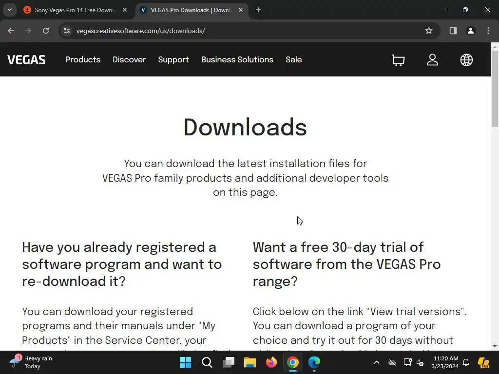Screen dimensions: 499x374
Task: Launch Firefox from taskbar
Action: point(271,362)
